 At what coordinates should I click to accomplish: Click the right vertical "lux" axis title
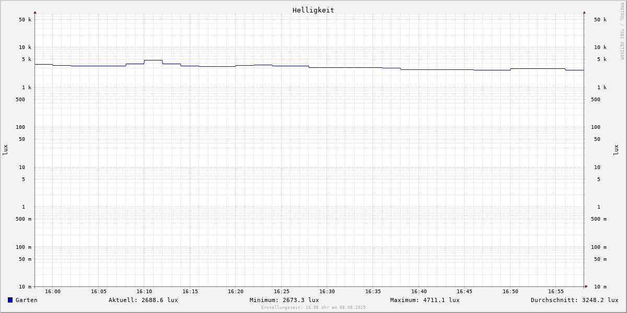point(616,150)
